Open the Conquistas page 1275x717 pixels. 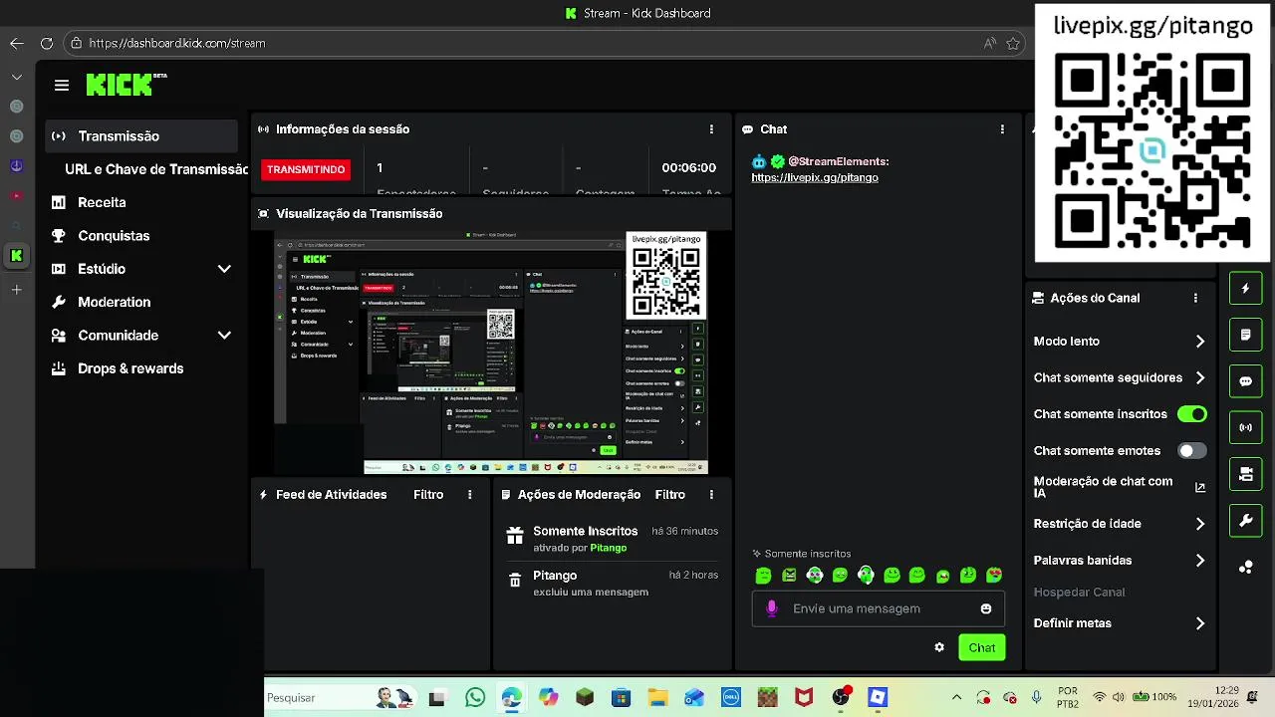tap(114, 236)
